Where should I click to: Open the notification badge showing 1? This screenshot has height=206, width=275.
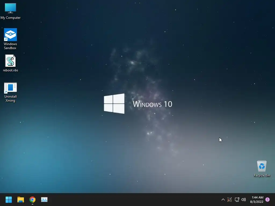(x=267, y=200)
